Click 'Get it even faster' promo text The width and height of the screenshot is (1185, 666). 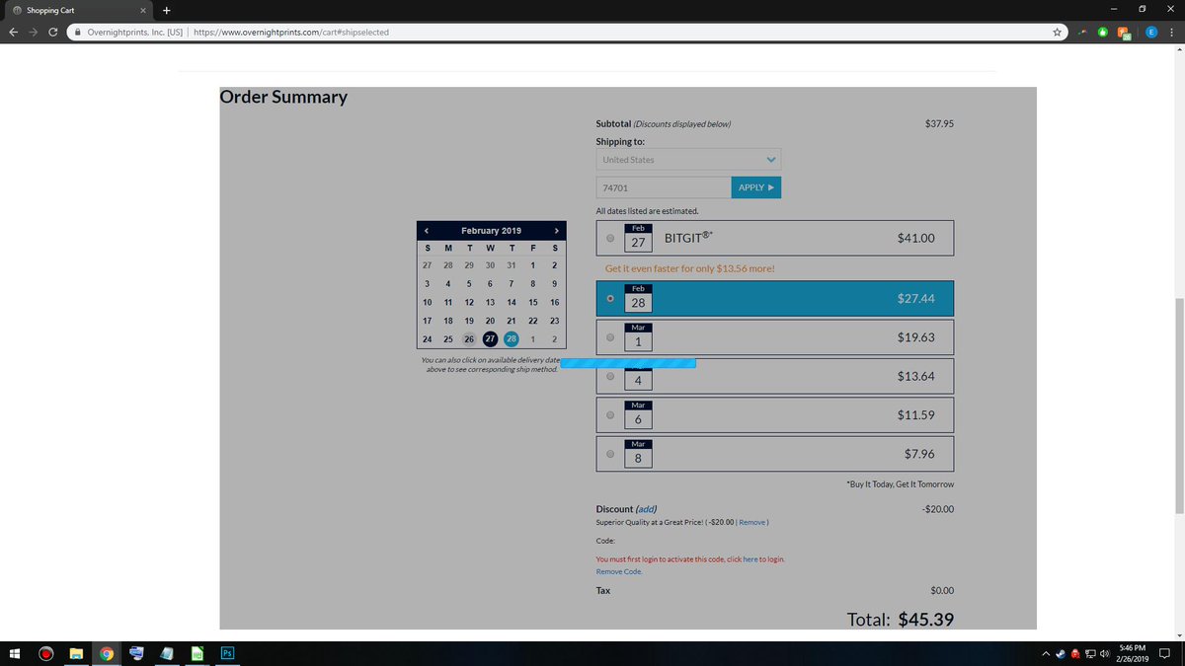690,268
